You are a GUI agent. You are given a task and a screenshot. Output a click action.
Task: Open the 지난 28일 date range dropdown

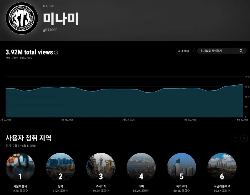(x=186, y=51)
